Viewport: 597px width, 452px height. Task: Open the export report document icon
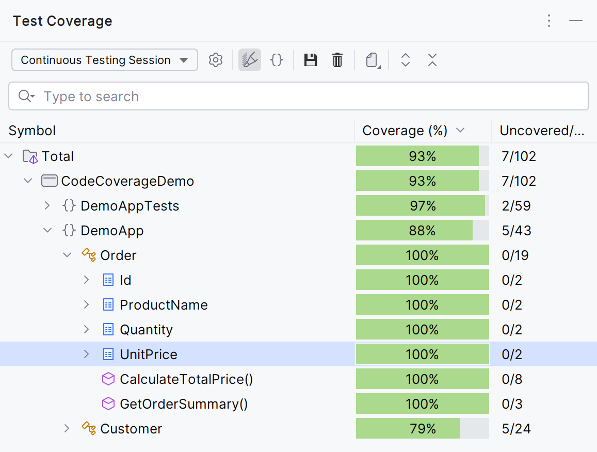coord(372,60)
